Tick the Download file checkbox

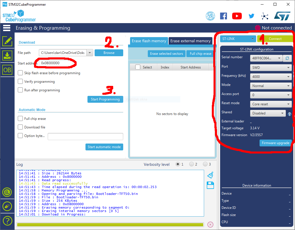20,127
